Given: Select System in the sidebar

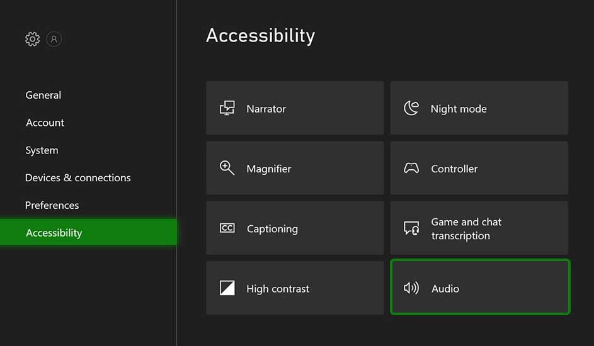Looking at the screenshot, I should click(42, 150).
